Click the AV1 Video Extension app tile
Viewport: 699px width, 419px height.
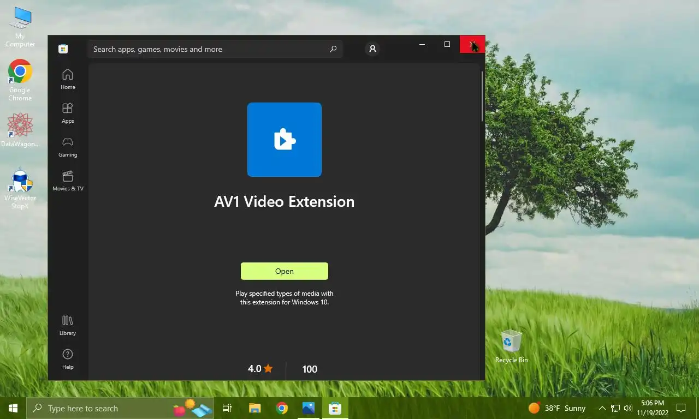[x=285, y=140]
